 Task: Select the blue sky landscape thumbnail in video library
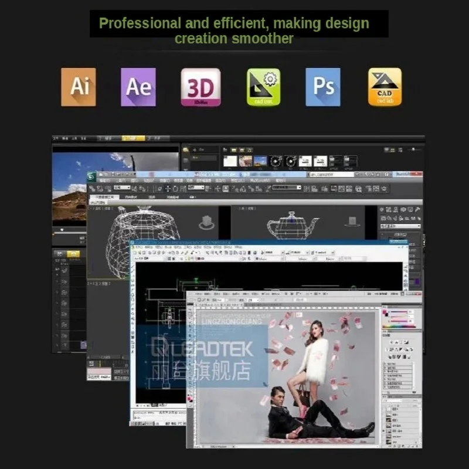coord(260,161)
